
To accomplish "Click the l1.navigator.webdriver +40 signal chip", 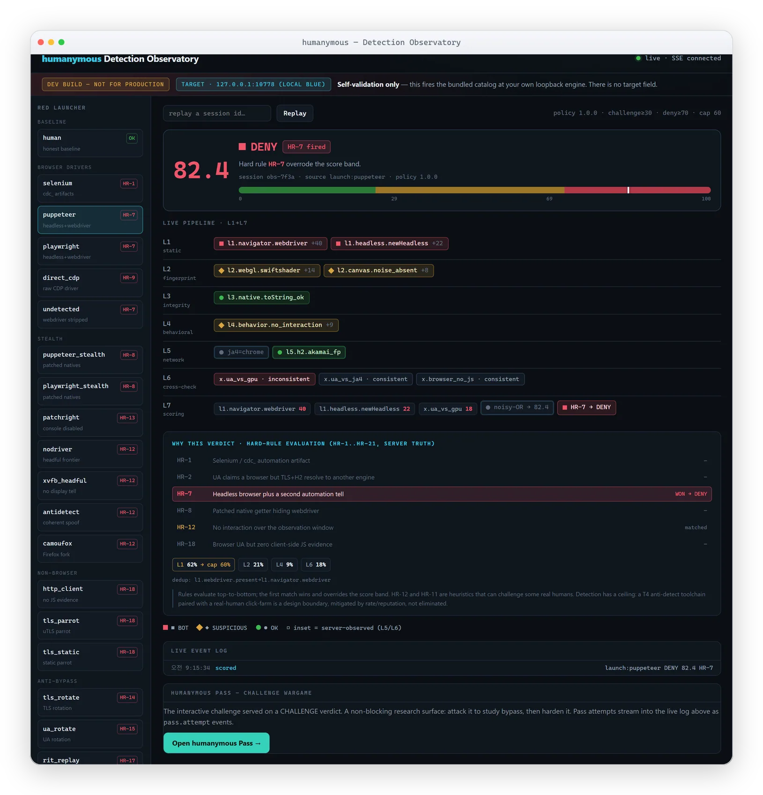I will coord(271,243).
